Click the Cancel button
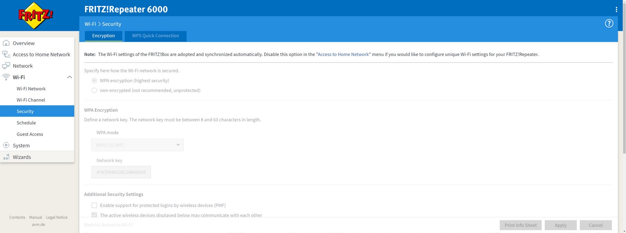 tap(595, 225)
